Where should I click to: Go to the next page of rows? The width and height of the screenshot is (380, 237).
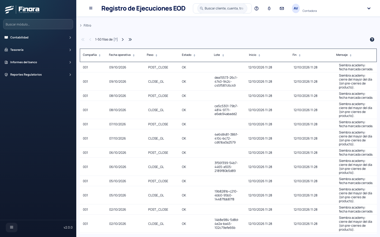pos(123,39)
